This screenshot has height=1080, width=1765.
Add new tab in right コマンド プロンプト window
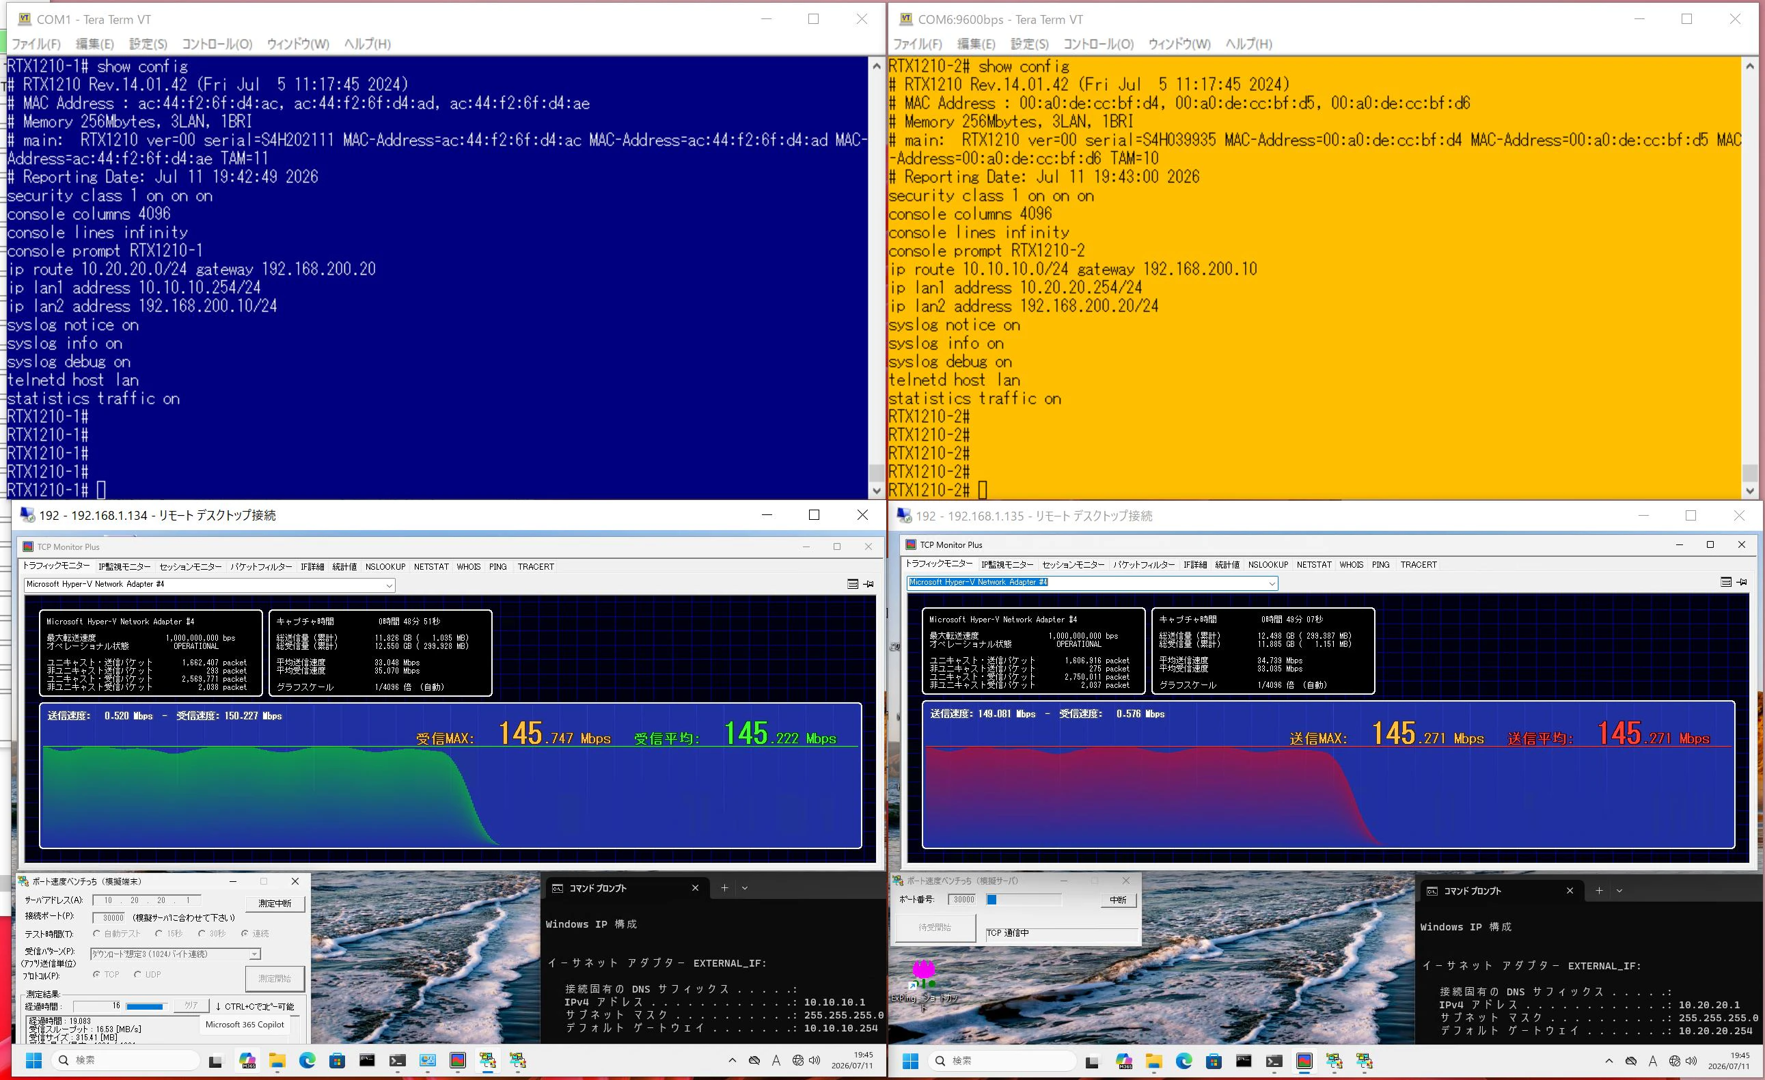tap(1599, 891)
